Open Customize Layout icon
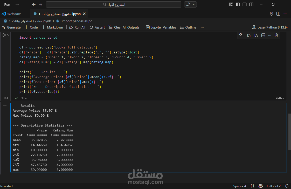This screenshot has width=291, height=189. click(231, 4)
